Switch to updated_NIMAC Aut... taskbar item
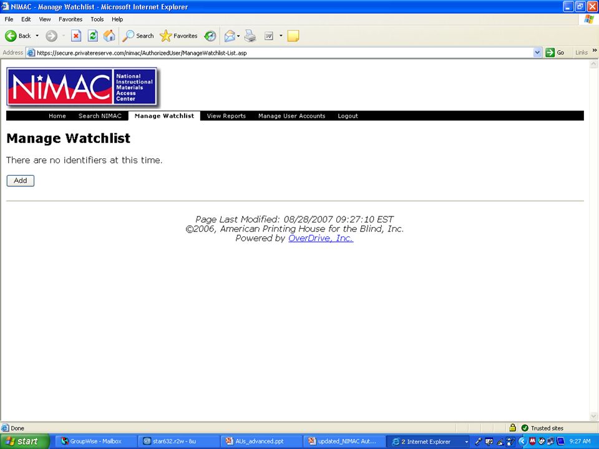Image resolution: width=599 pixels, height=449 pixels. (x=343, y=442)
